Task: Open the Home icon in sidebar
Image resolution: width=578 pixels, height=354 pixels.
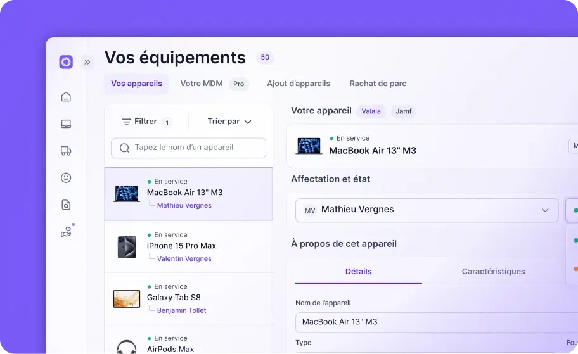Action: (x=66, y=97)
